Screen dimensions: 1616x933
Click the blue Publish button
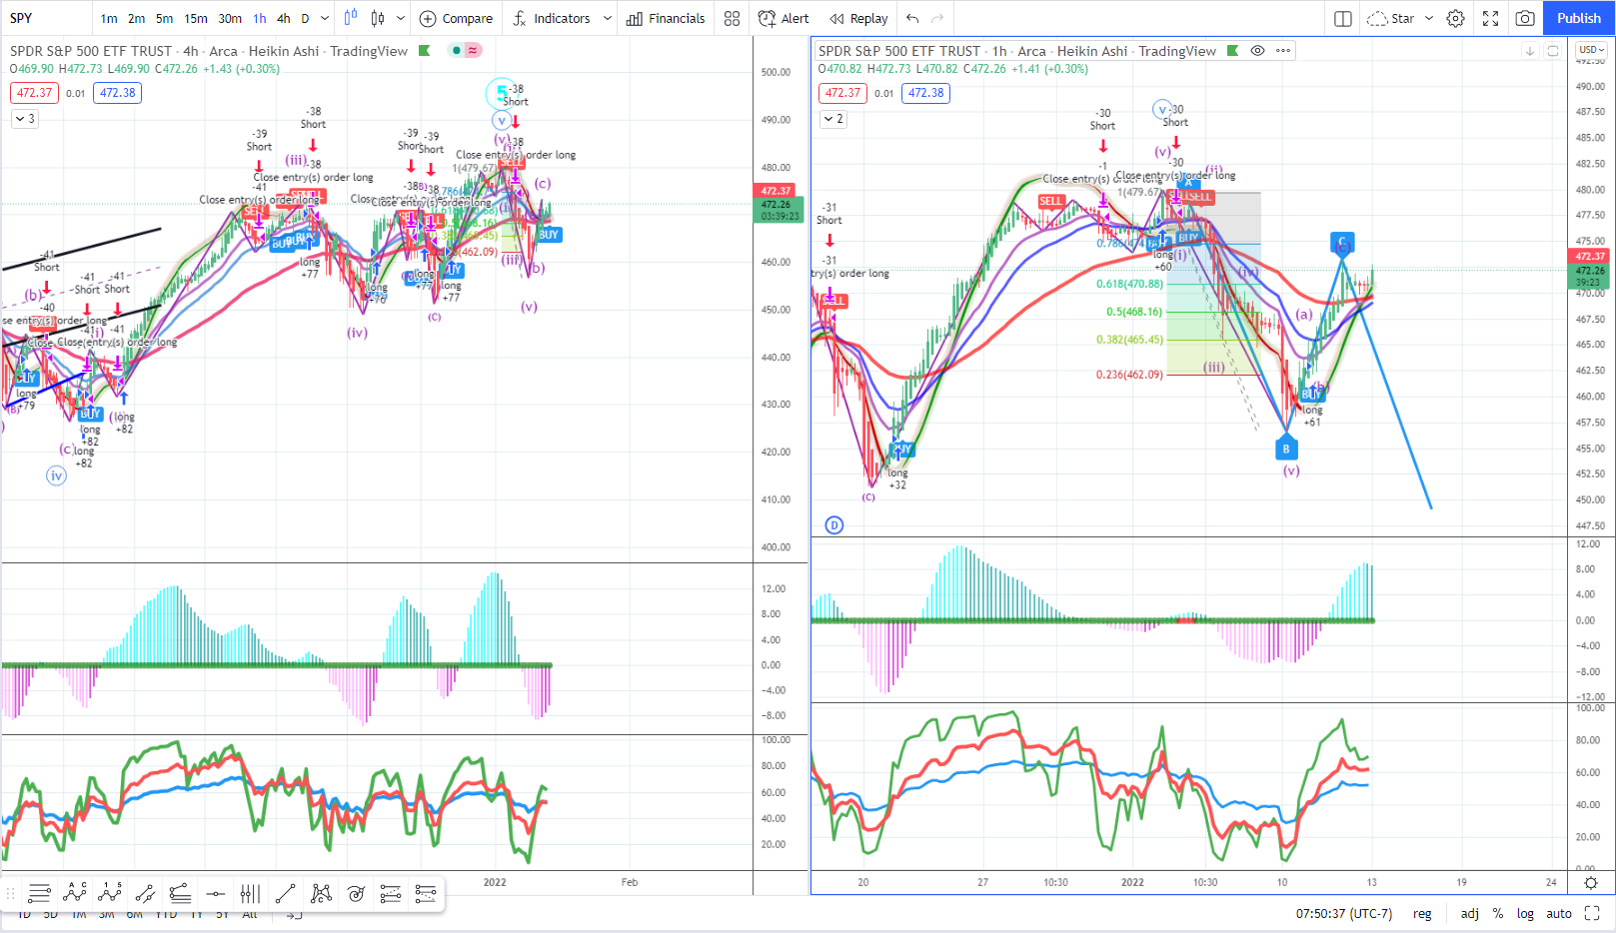click(x=1579, y=18)
